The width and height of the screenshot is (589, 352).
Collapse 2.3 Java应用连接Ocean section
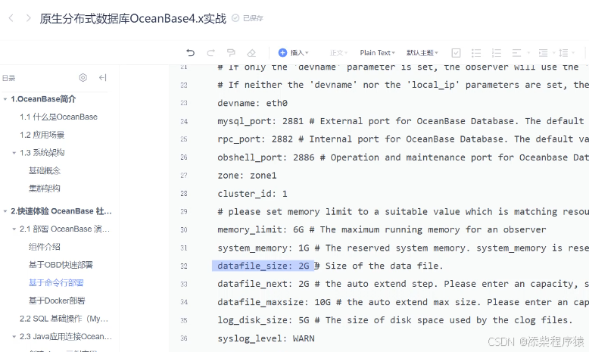(14, 337)
